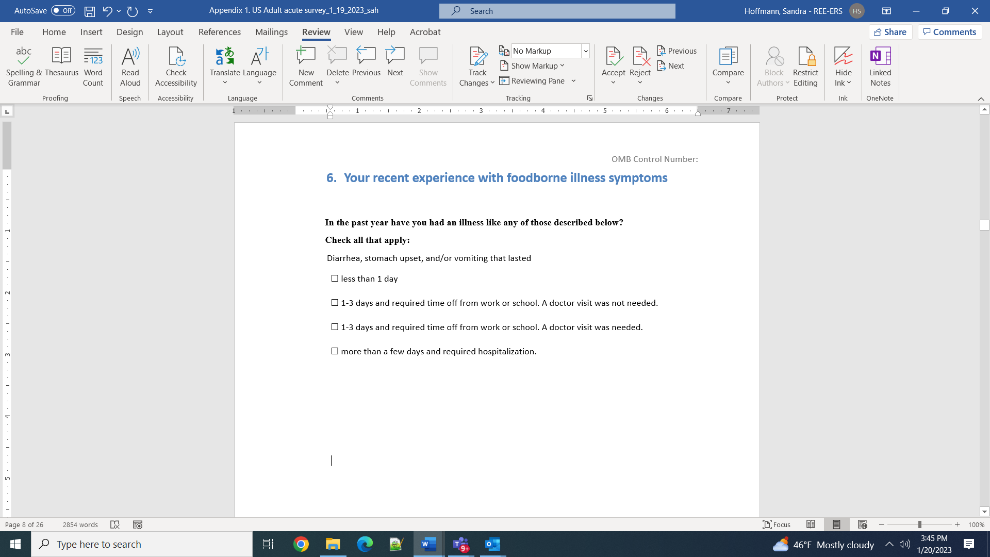Open the Comments pane button
Screen dimensions: 990x557
[949, 32]
